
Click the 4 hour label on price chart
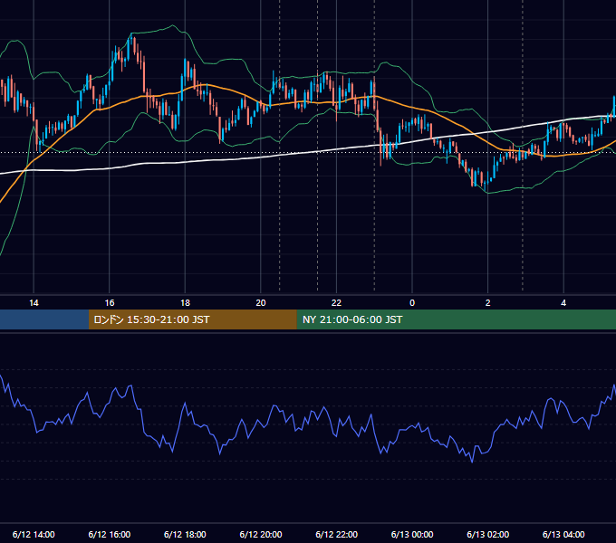click(563, 303)
